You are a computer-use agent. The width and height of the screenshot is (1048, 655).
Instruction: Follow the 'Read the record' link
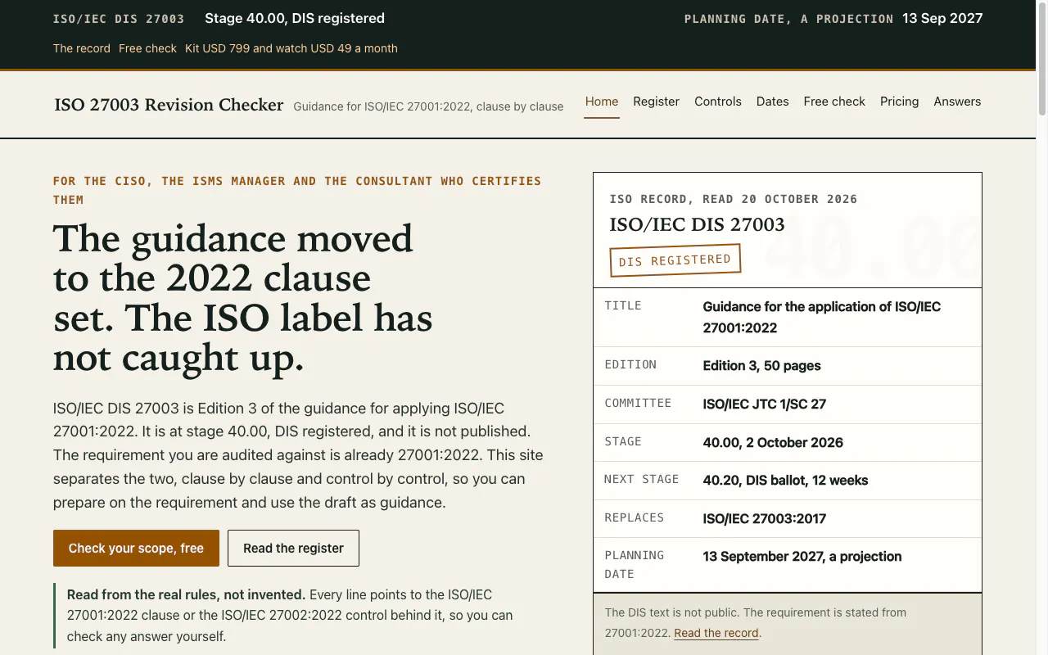716,633
